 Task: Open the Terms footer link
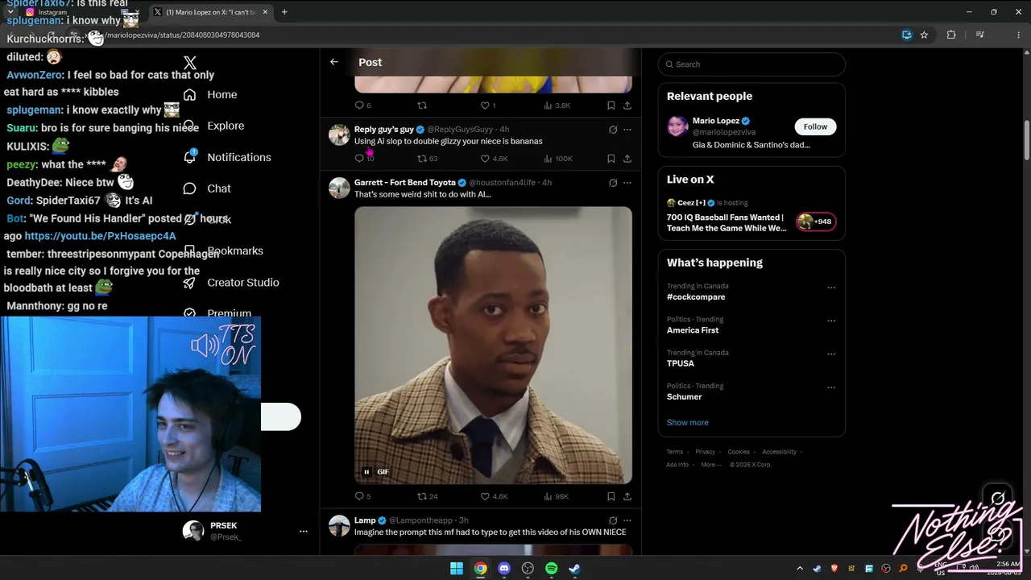[675, 452]
